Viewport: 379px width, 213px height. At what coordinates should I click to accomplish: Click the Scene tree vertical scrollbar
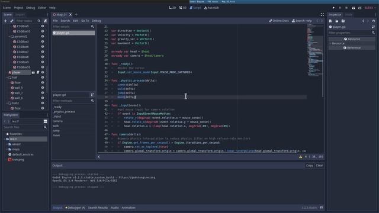tap(47, 80)
